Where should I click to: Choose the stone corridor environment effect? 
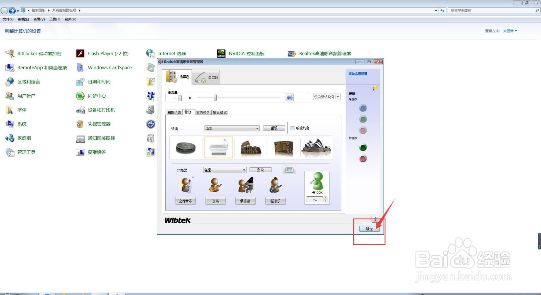pos(283,148)
